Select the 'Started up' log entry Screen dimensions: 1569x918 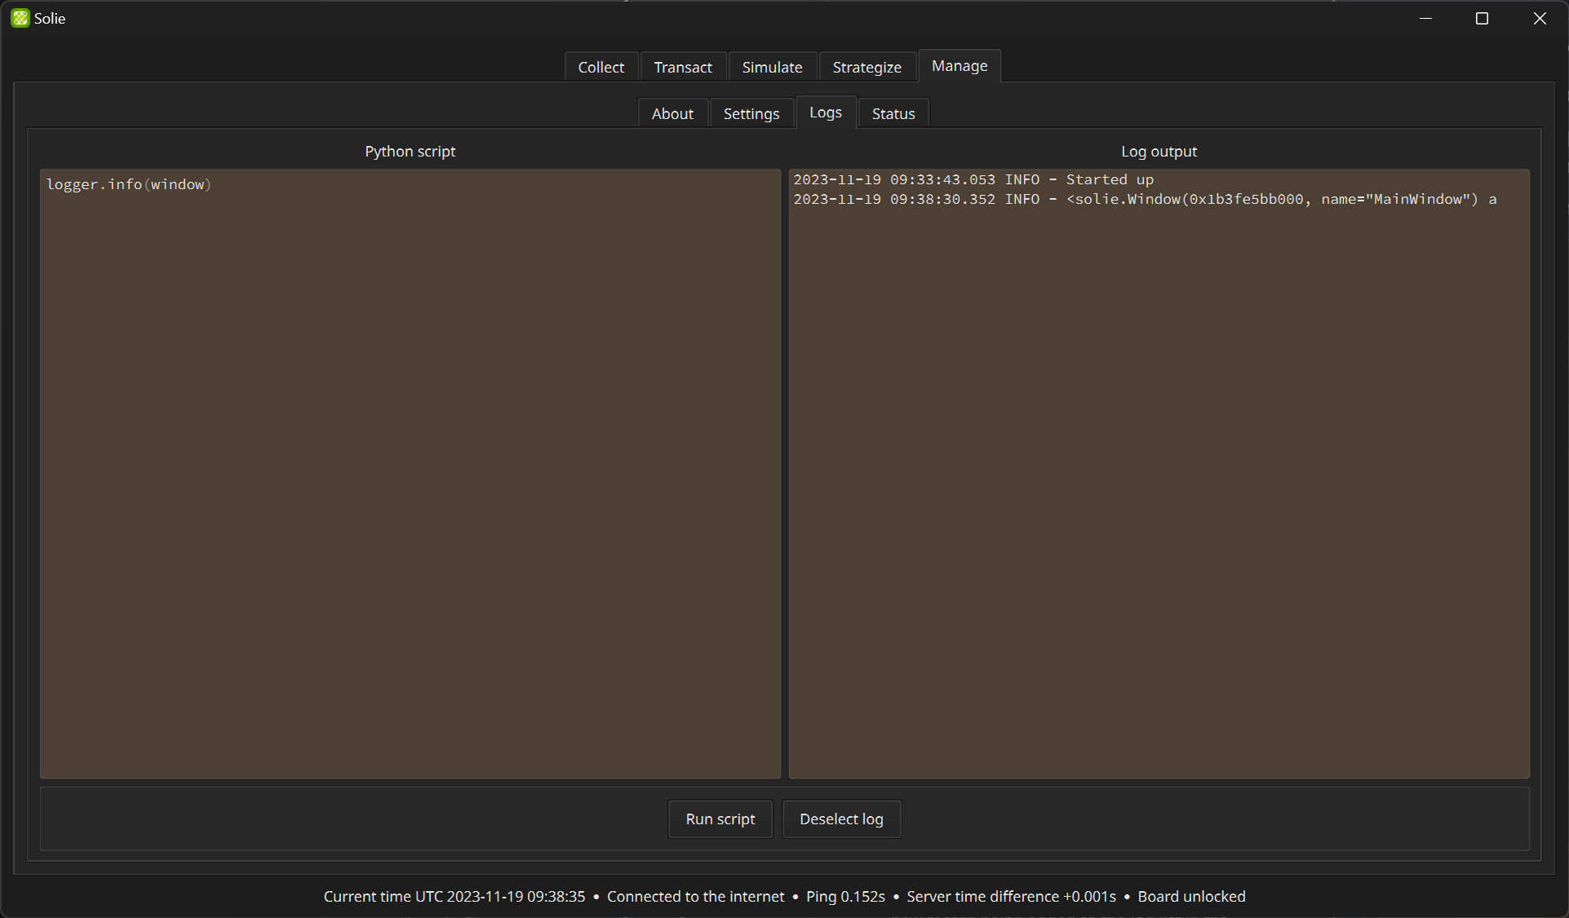click(x=973, y=179)
